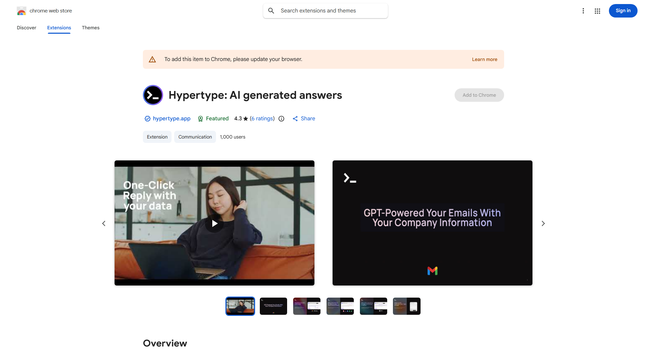Open the three-dot more options menu
Image resolution: width=647 pixels, height=364 pixels.
click(583, 11)
